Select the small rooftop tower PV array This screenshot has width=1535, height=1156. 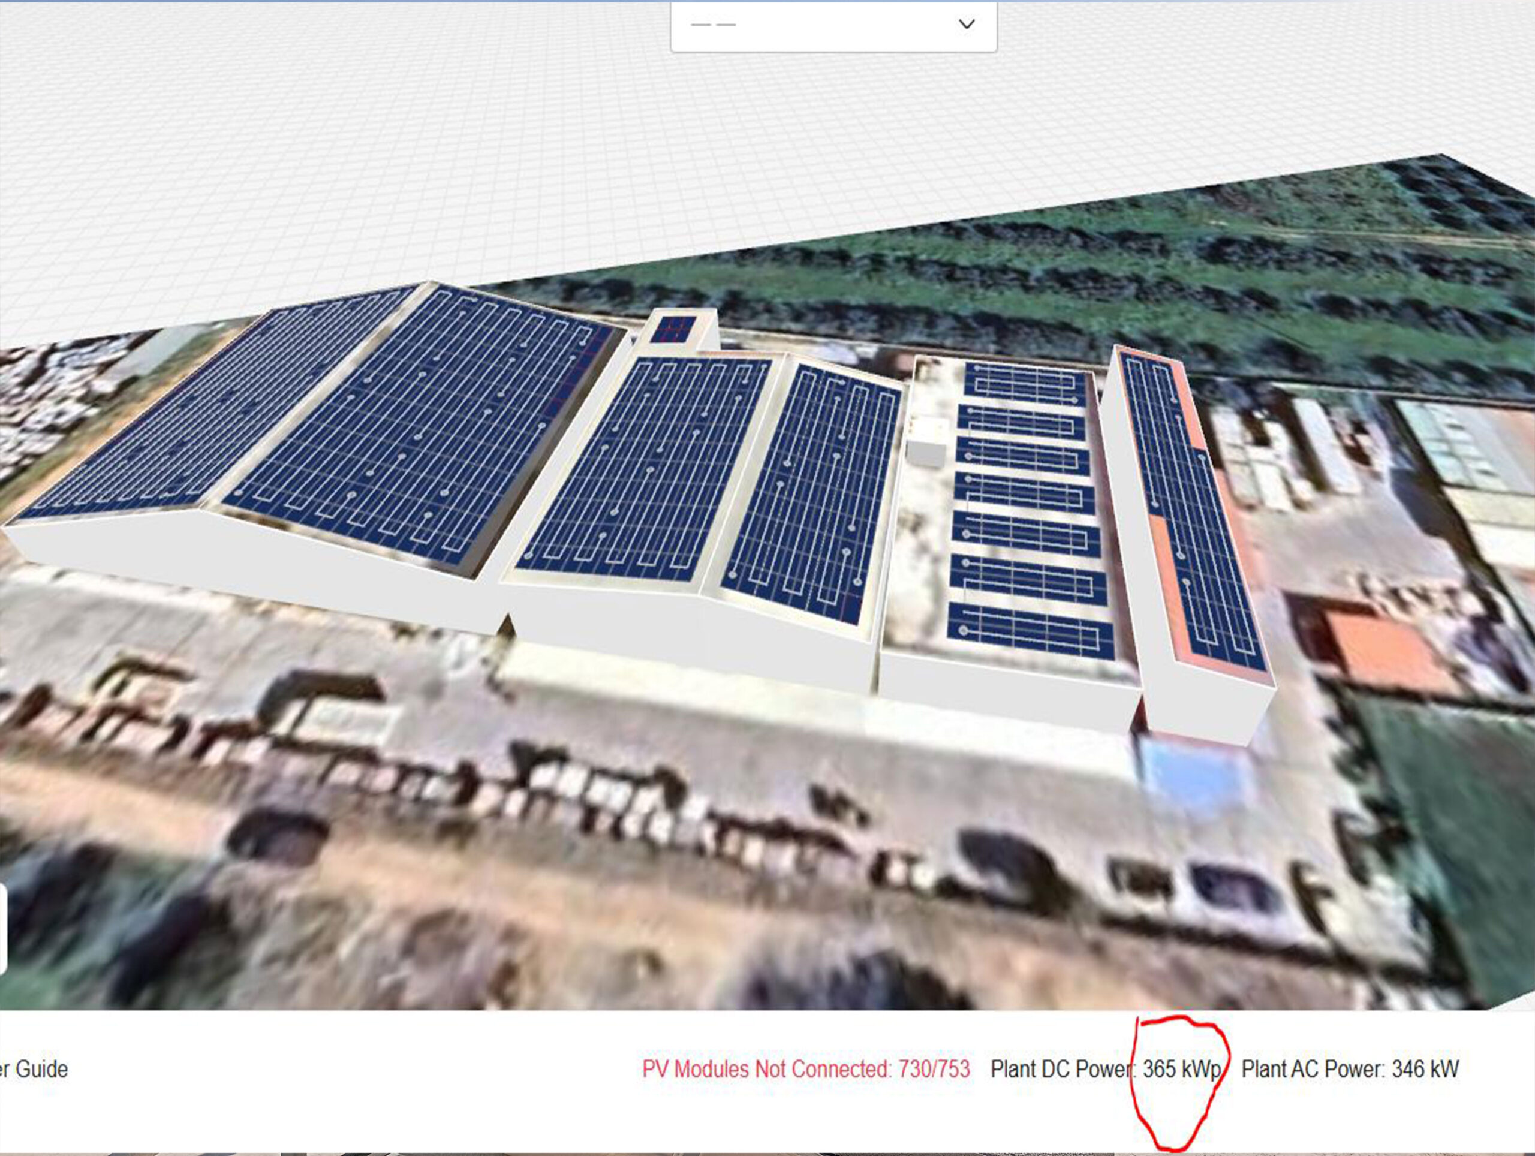tap(672, 329)
